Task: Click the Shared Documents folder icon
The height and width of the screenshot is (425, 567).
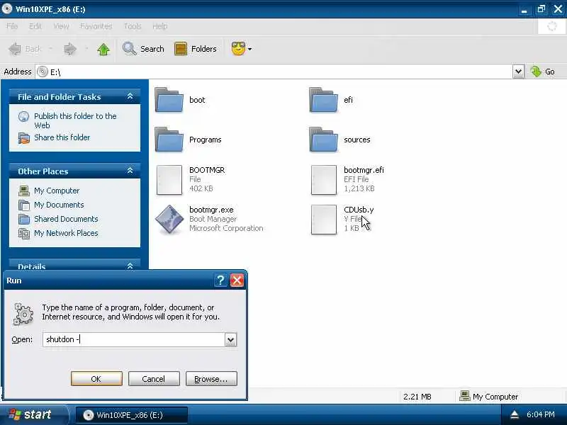Action: pos(24,219)
